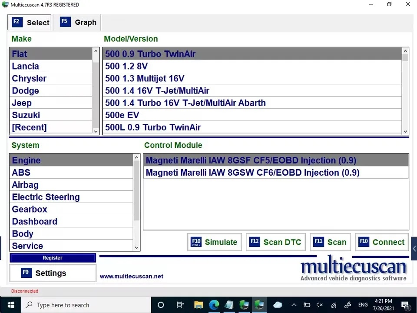Viewport: 417px width, 313px height.
Task: Select the 500e EV model
Action: click(122, 115)
